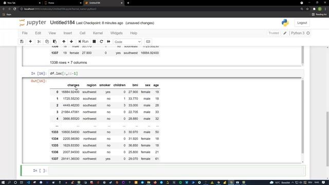329x185 pixels.
Task: Click the Python 3 kernel idle circle indicator
Action: [308, 33]
